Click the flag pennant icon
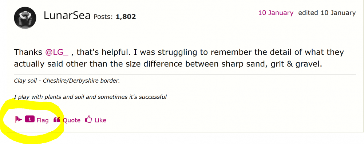The height and width of the screenshot is (144, 364). pyautogui.click(x=19, y=120)
